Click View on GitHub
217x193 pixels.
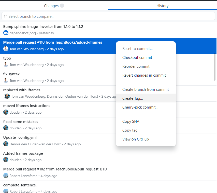(135, 139)
